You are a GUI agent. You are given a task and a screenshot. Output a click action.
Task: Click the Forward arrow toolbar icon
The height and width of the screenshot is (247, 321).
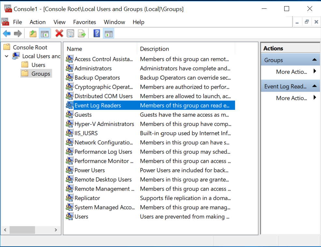(x=18, y=33)
